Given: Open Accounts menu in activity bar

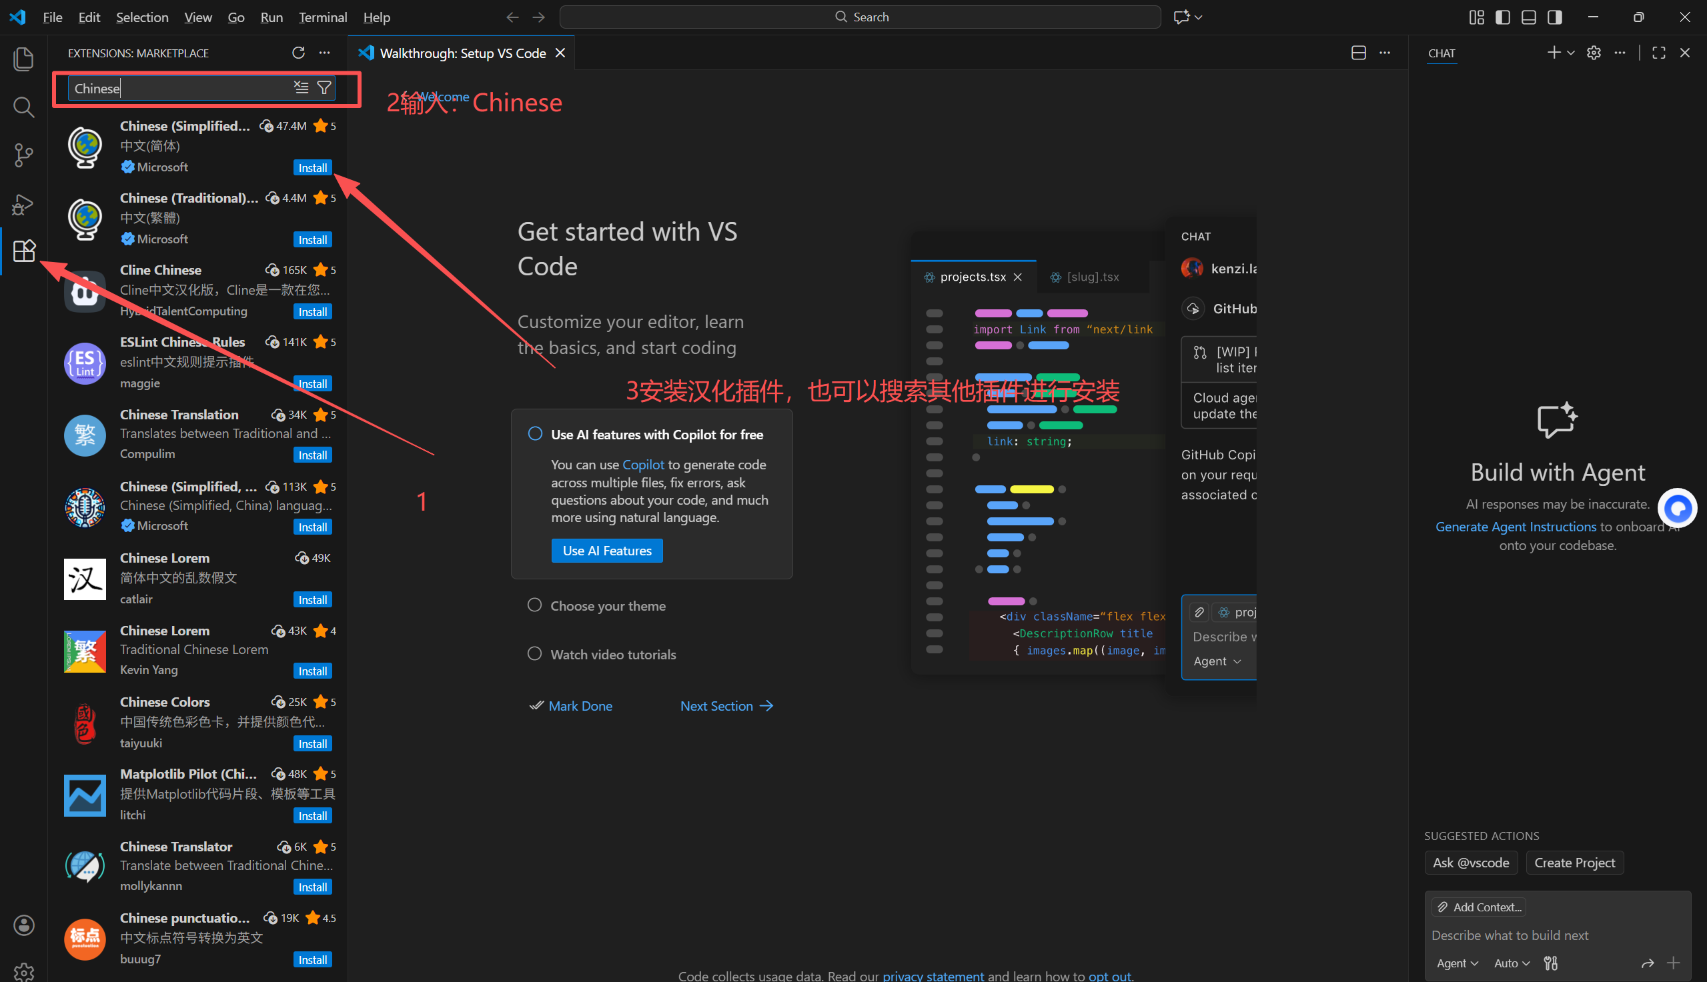Looking at the screenshot, I should [23, 925].
